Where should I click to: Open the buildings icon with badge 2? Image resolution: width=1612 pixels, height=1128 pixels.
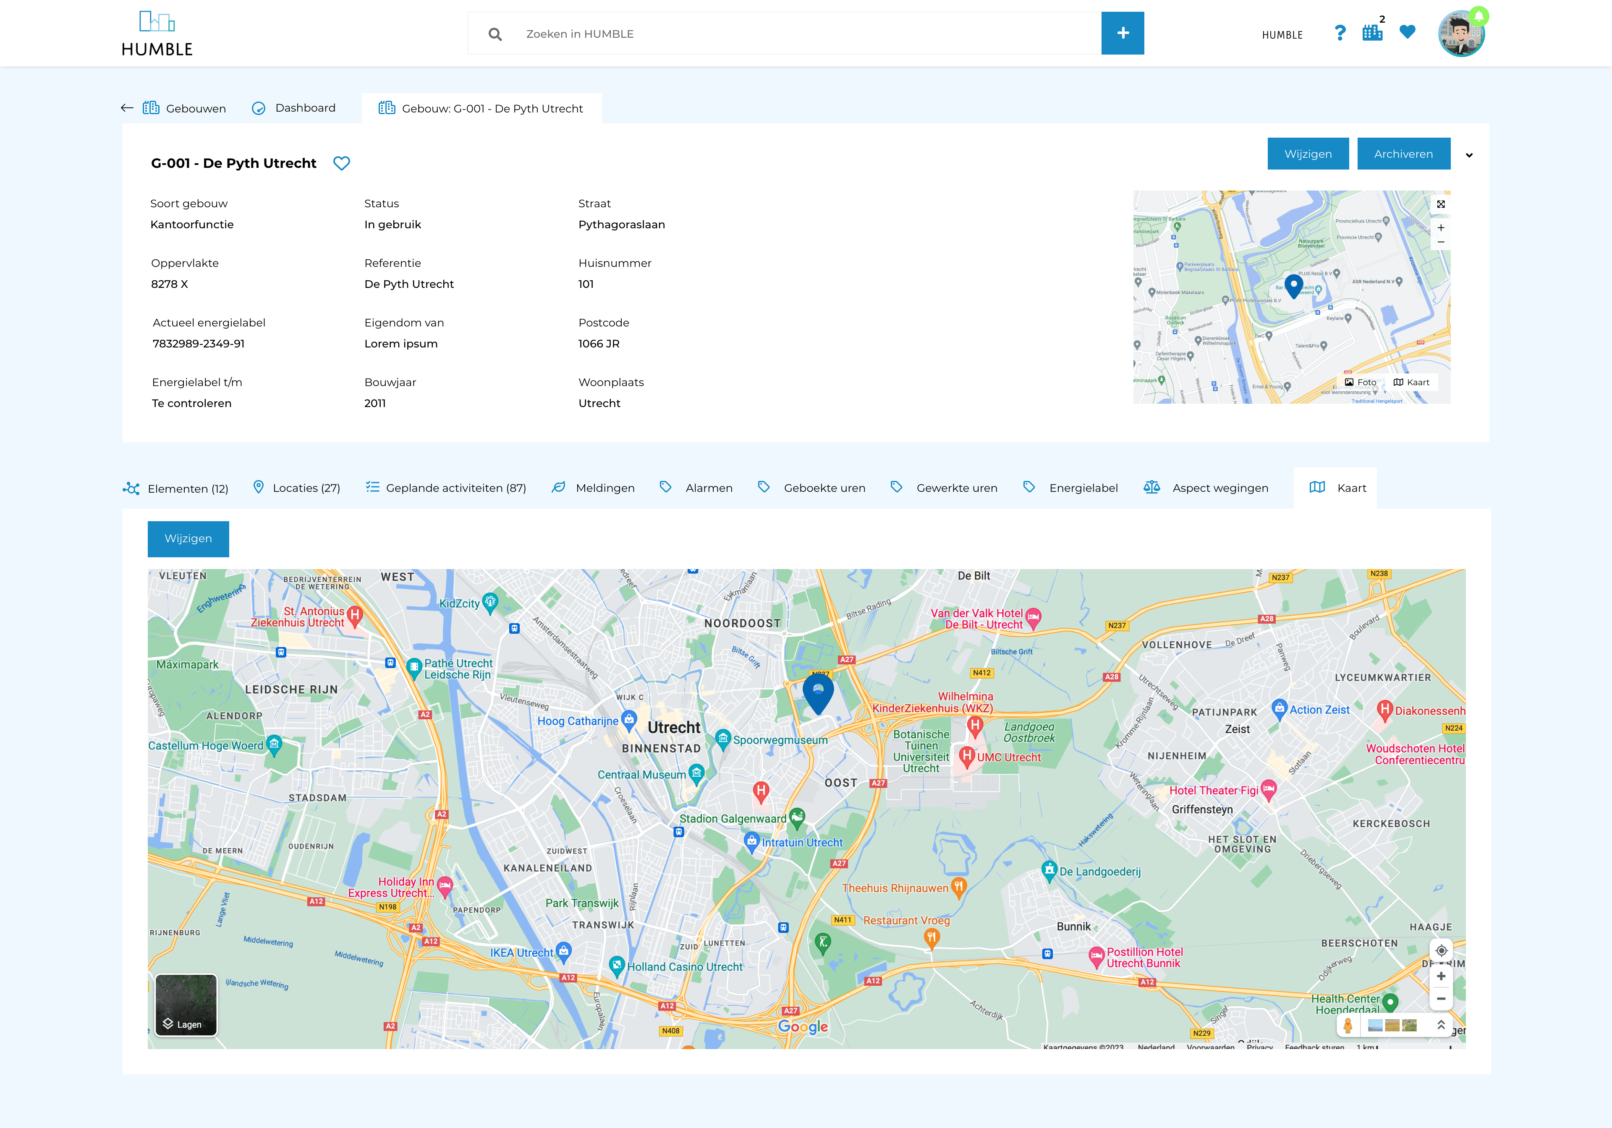(1373, 31)
